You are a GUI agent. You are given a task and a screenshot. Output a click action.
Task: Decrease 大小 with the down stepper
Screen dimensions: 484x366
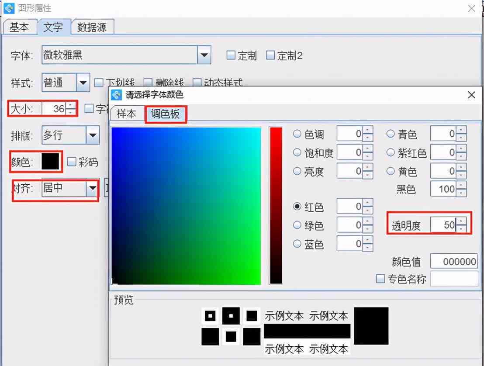(x=71, y=112)
